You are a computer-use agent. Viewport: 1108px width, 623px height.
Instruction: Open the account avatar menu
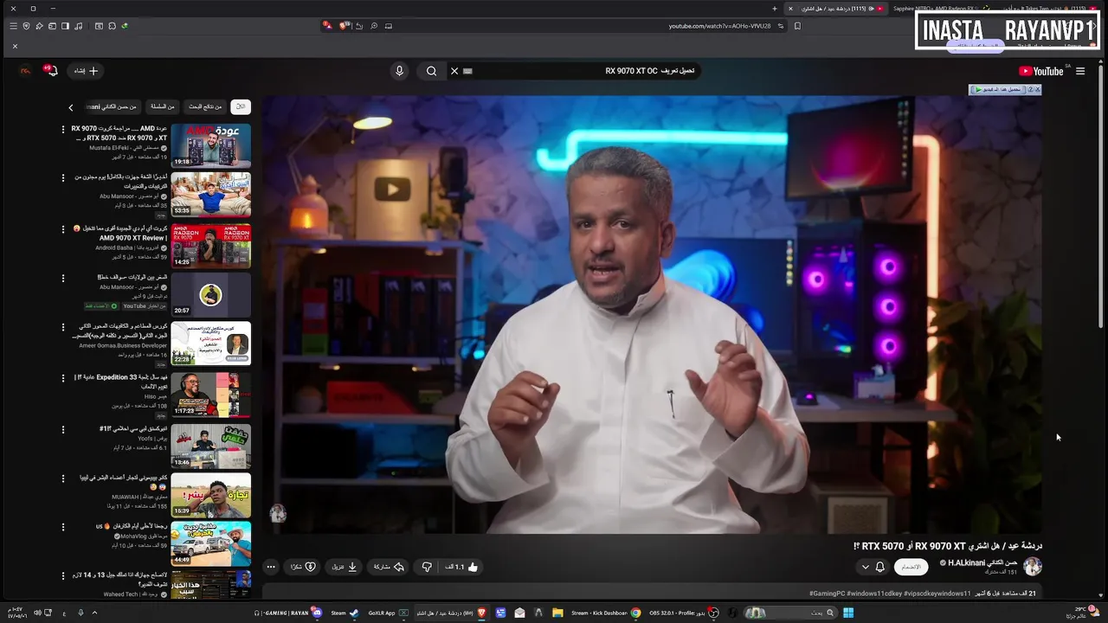pyautogui.click(x=25, y=71)
